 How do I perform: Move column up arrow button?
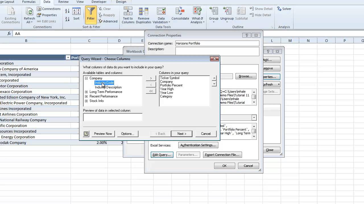(214, 78)
